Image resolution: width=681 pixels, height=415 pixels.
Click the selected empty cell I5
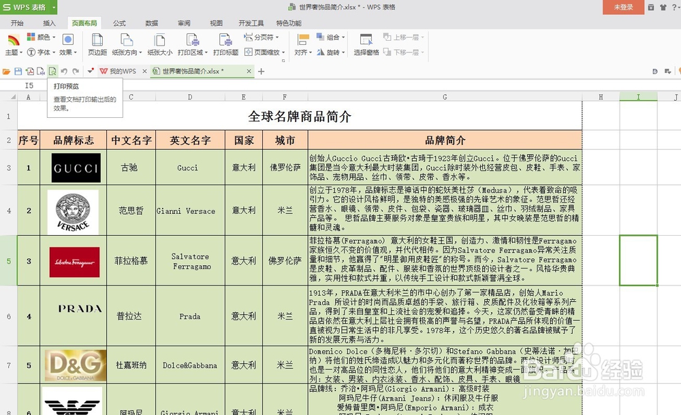[639, 261]
